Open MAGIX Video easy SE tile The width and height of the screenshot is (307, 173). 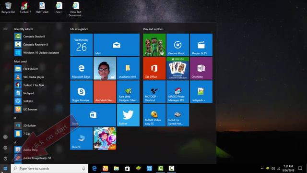pyautogui.click(x=154, y=115)
